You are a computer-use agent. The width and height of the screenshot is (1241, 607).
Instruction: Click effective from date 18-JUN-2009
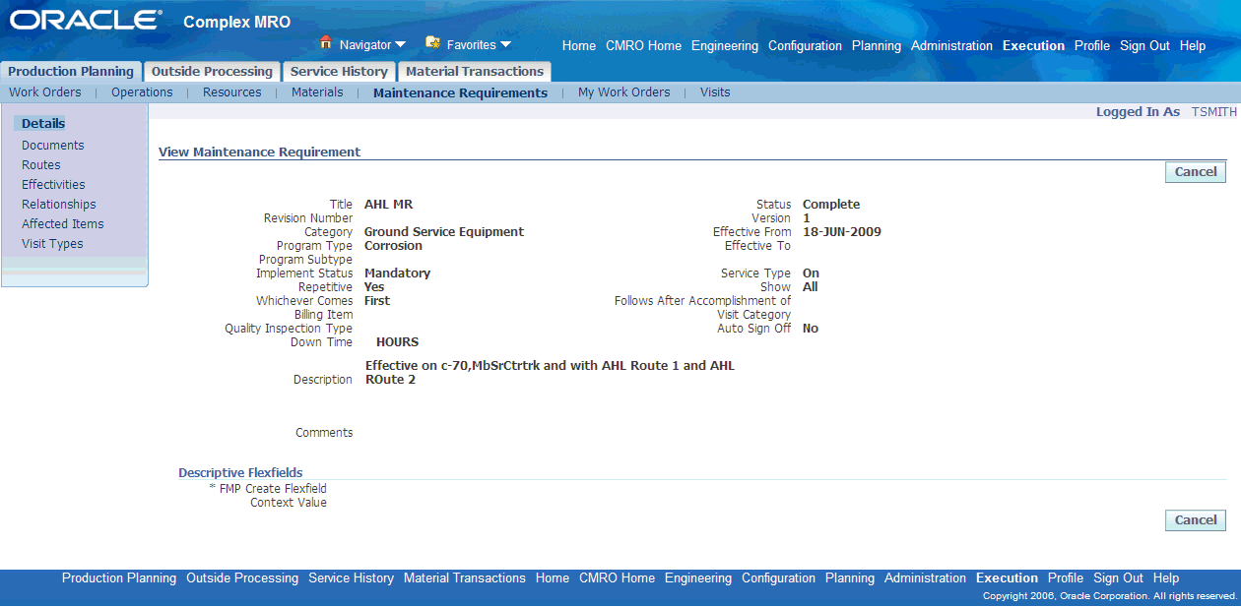point(842,232)
